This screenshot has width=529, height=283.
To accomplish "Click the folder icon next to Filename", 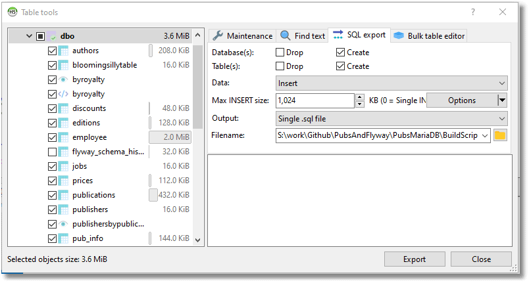I will (x=500, y=135).
